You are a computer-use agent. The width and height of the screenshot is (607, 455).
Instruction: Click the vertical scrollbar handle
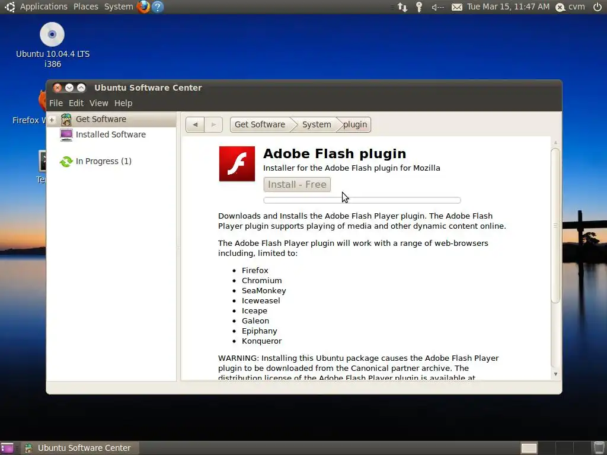coord(555,226)
